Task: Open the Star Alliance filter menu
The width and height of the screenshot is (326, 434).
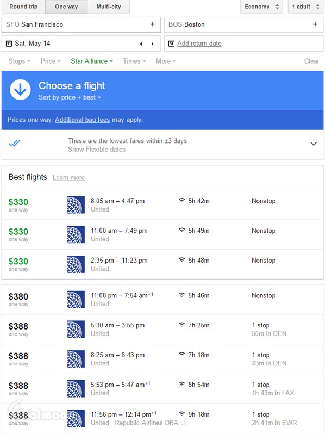Action: [92, 61]
